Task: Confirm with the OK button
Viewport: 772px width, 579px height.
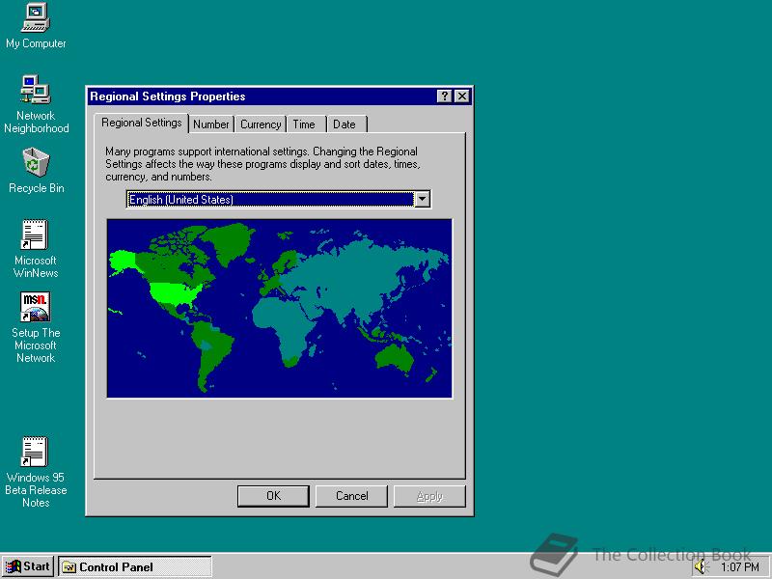Action: [273, 496]
